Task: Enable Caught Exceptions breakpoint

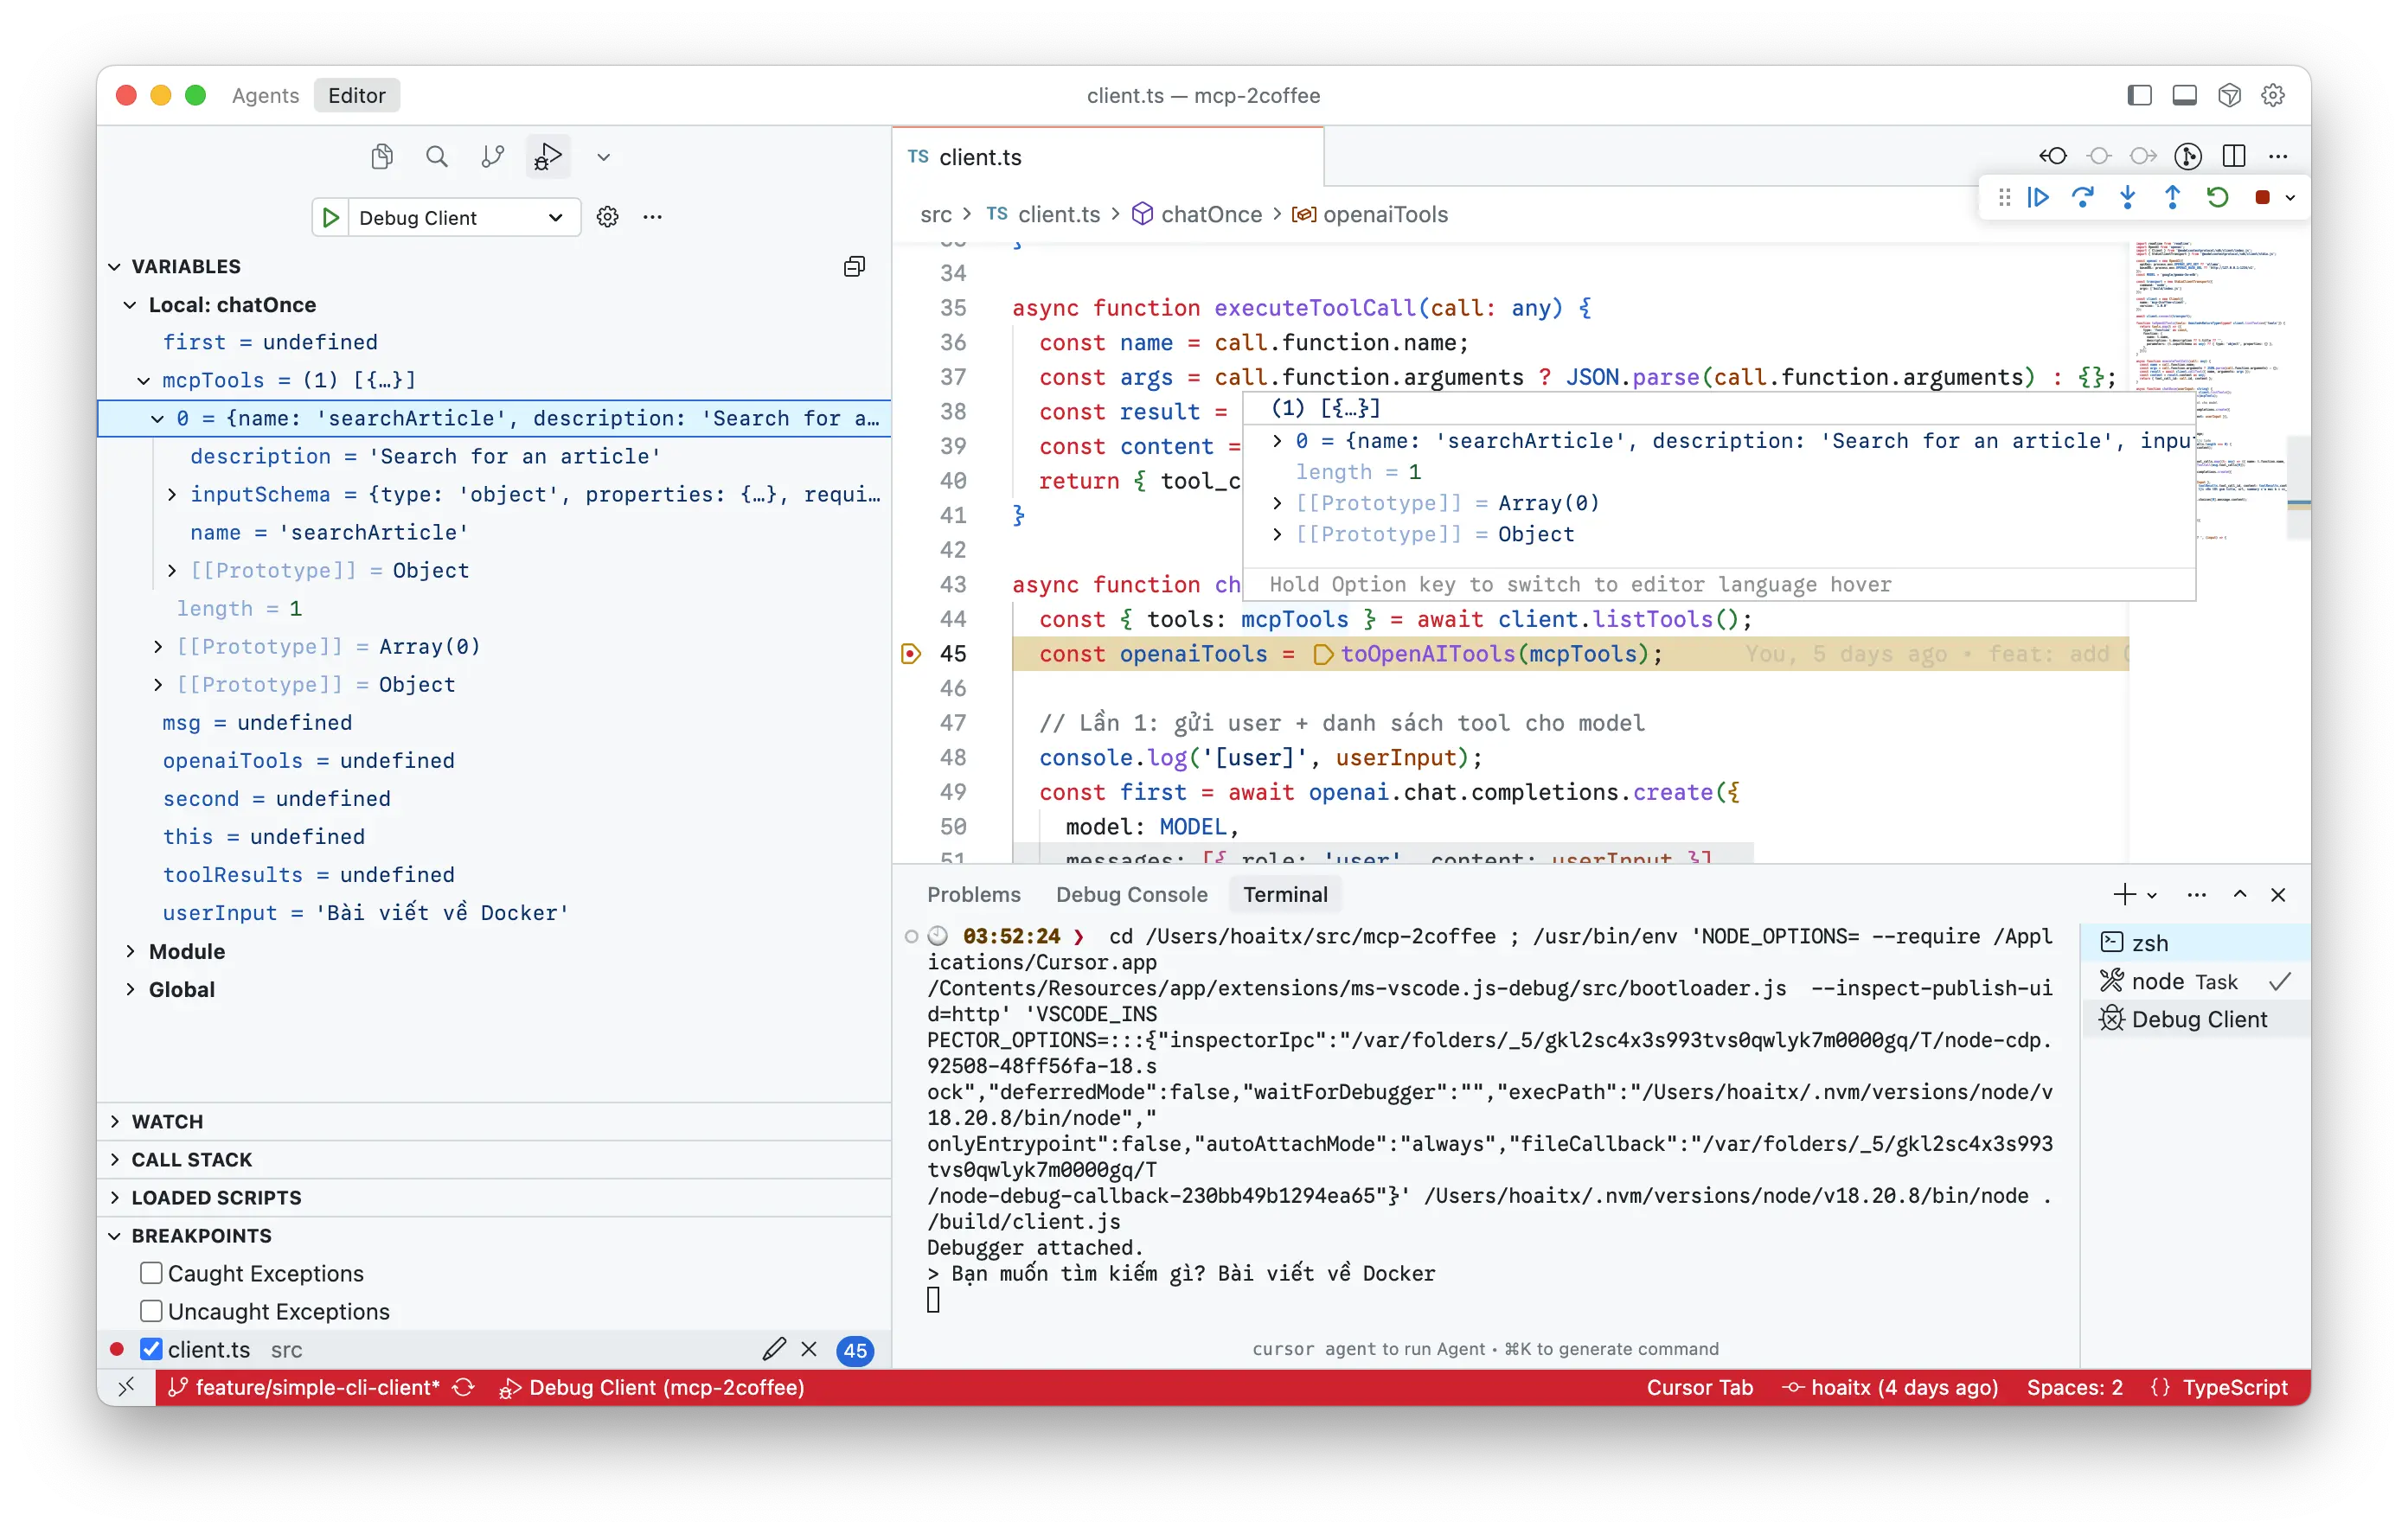Action: (x=152, y=1273)
